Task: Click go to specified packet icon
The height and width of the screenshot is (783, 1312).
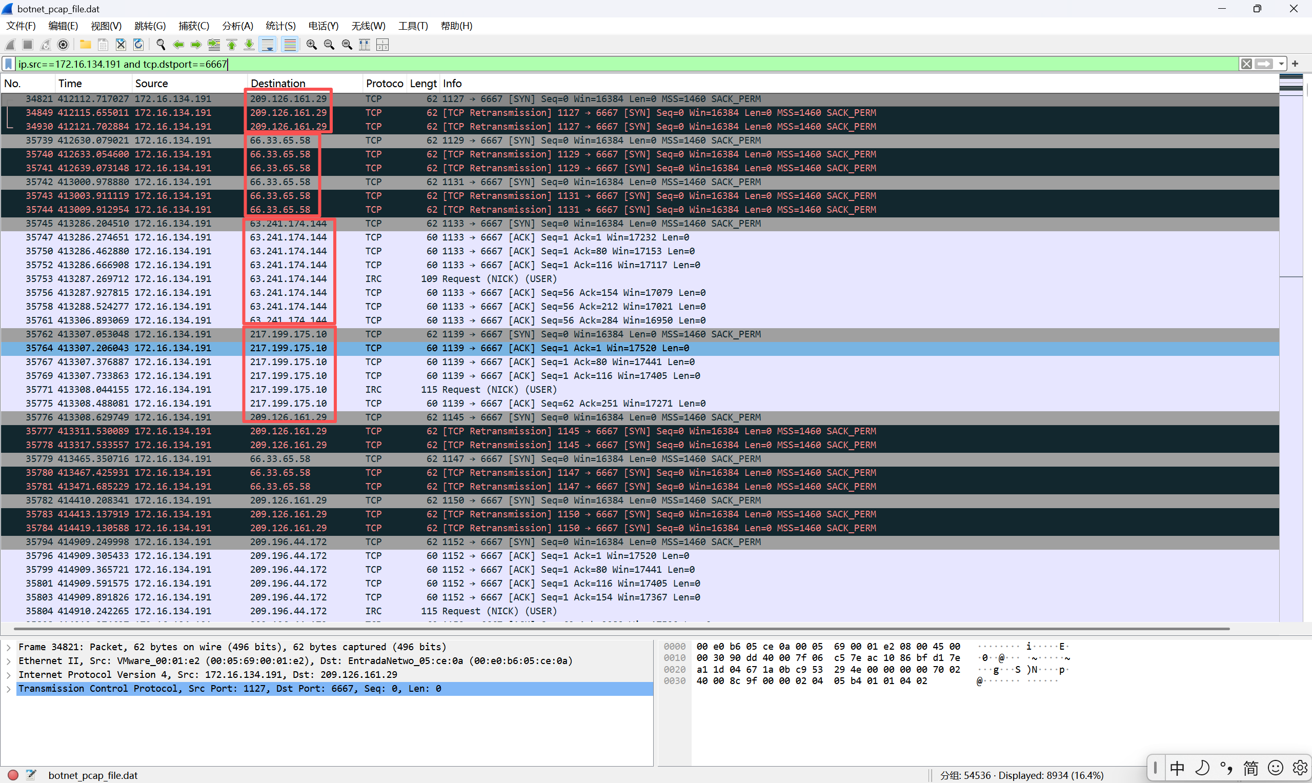Action: 214,45
